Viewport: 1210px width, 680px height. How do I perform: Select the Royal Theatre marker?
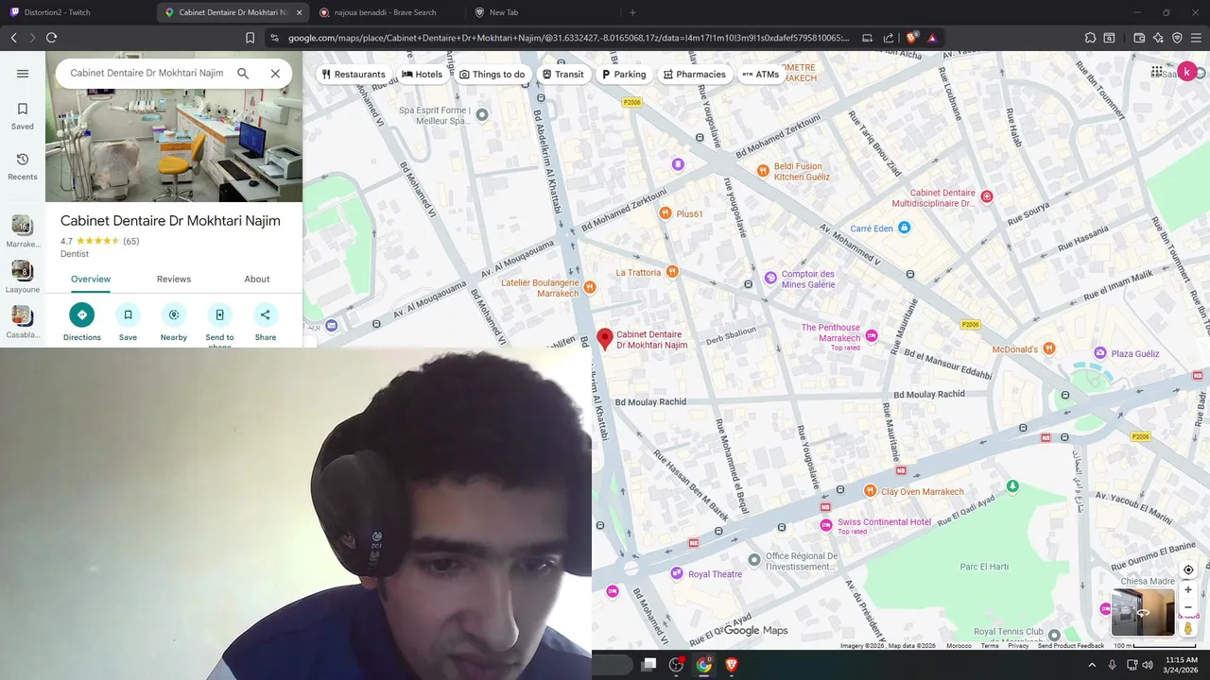(677, 573)
